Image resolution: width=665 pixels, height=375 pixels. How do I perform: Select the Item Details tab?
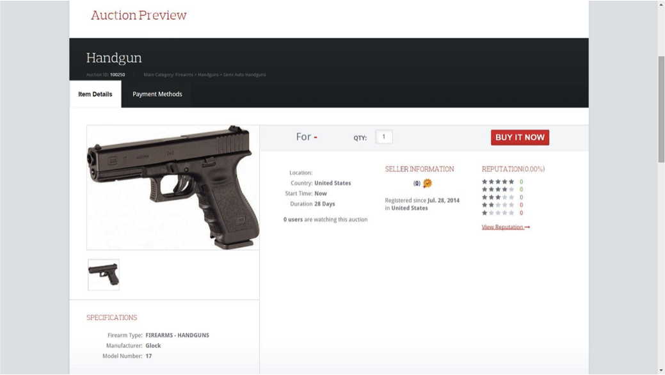point(95,94)
